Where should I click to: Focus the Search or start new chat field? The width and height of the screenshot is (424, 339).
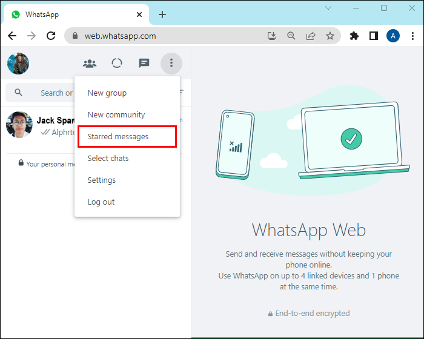[40, 93]
